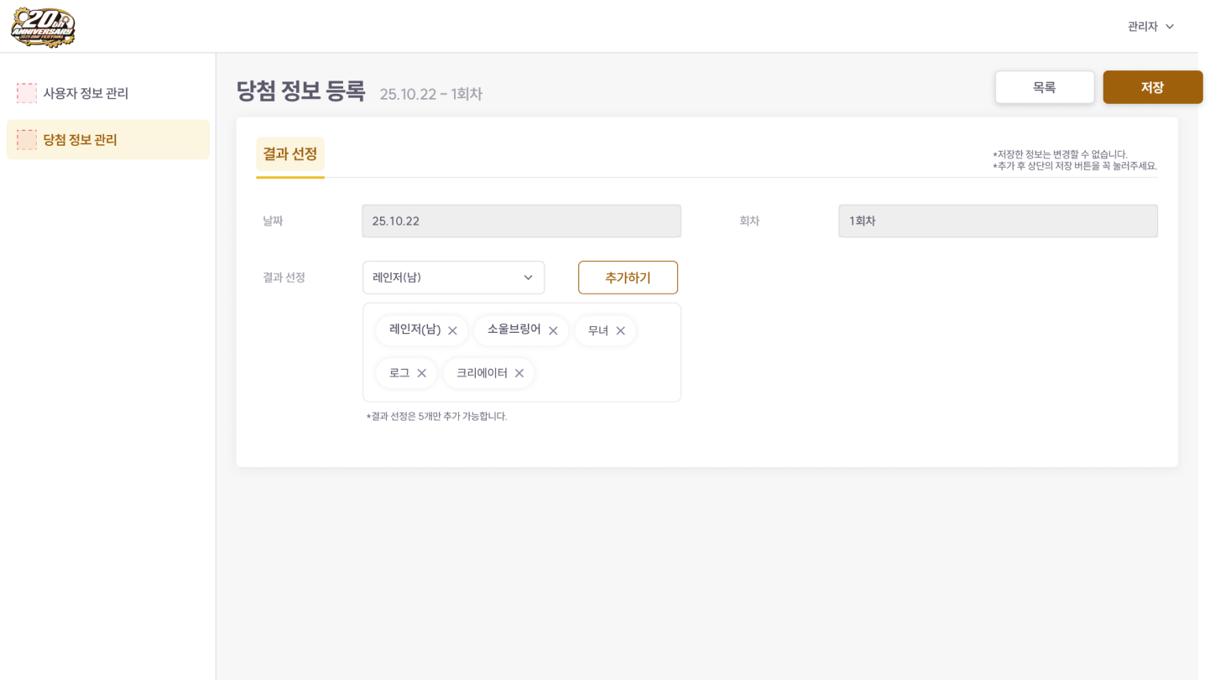Click the 당첨 정보 관리 sidebar icon
1210x680 pixels.
(x=27, y=140)
